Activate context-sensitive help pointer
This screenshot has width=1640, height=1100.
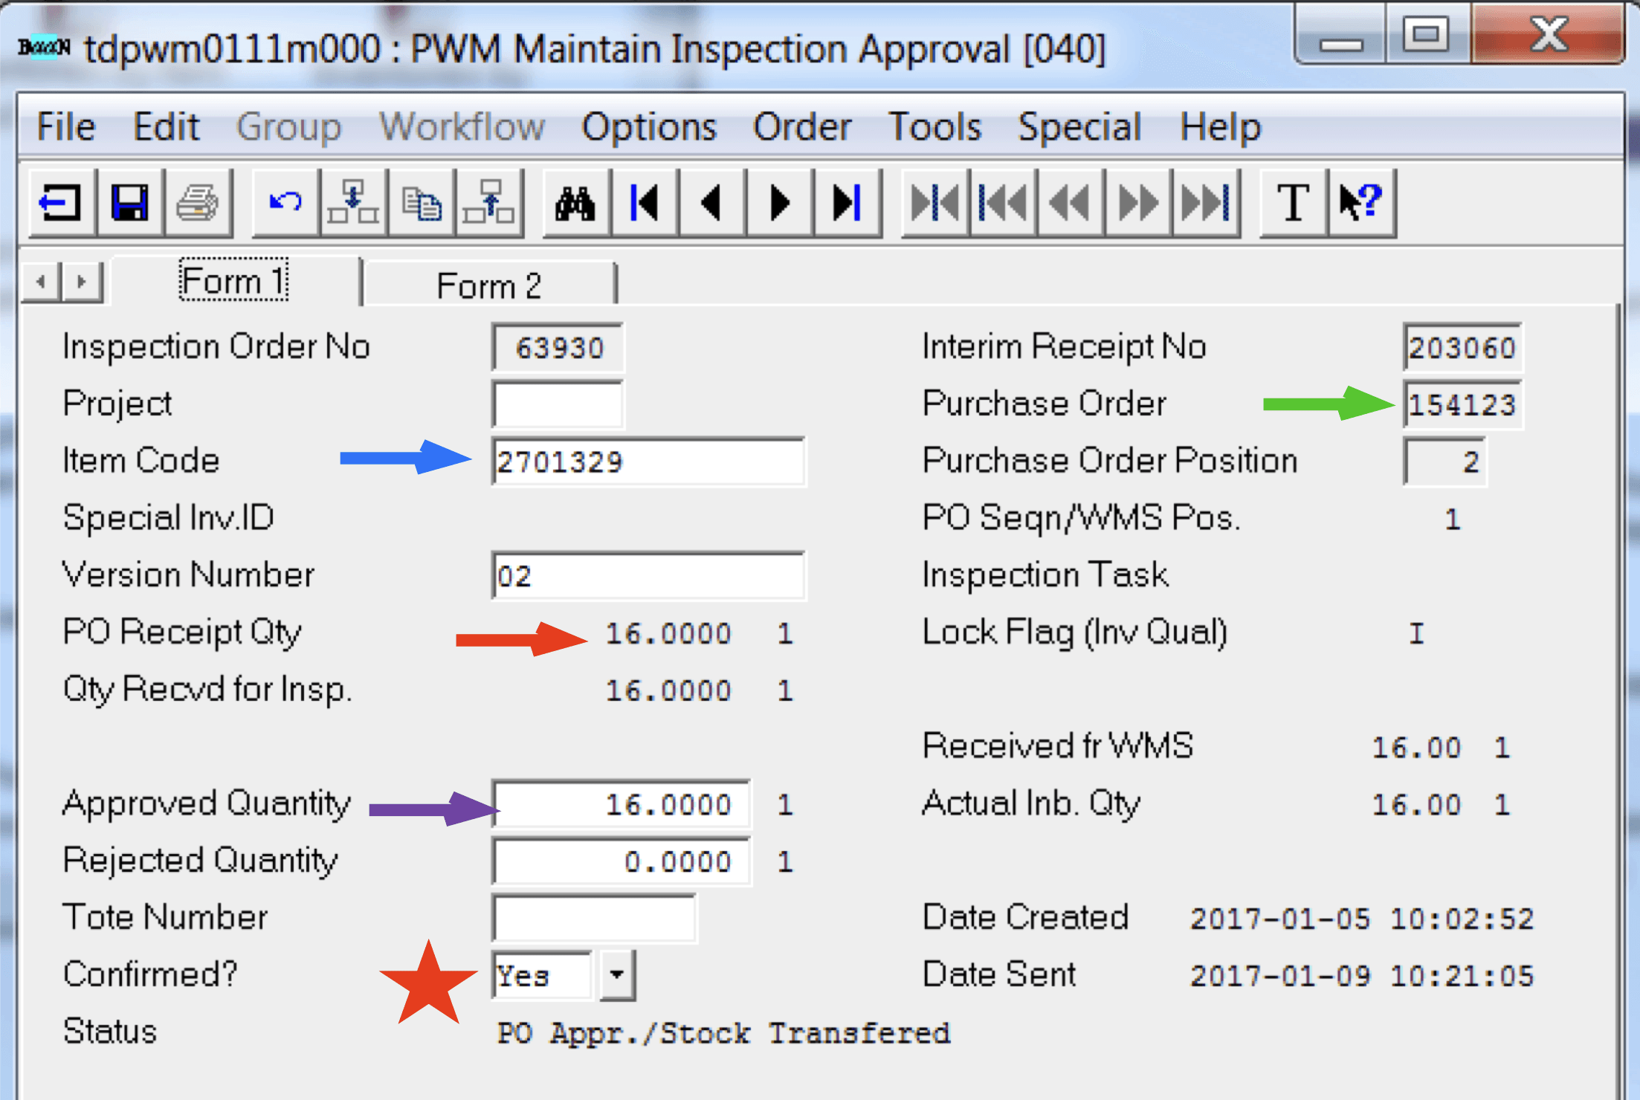[x=1360, y=202]
